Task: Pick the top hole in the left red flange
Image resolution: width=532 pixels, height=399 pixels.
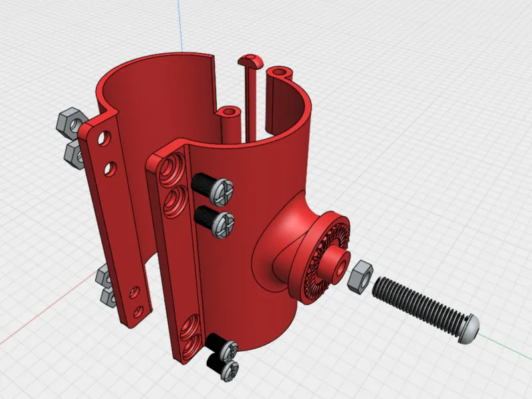Action: point(104,138)
